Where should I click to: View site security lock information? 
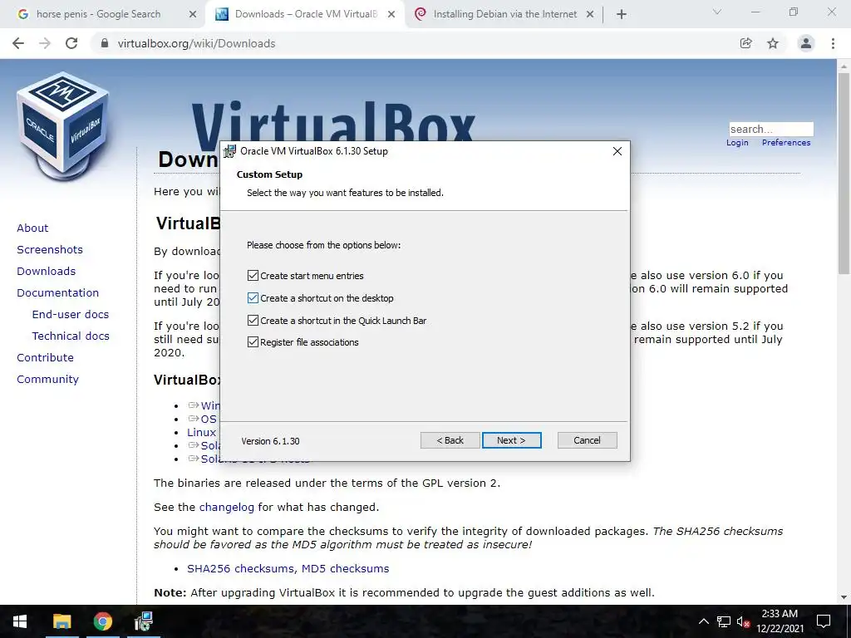(106, 43)
